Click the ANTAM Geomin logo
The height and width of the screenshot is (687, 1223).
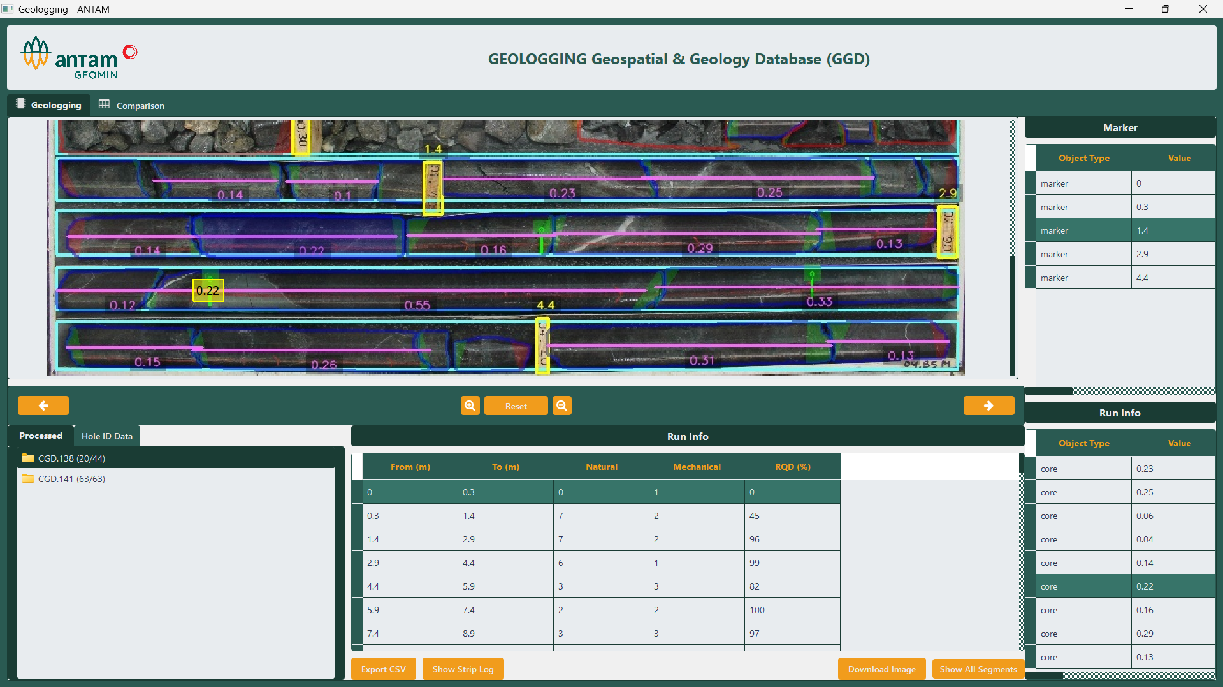pos(79,58)
